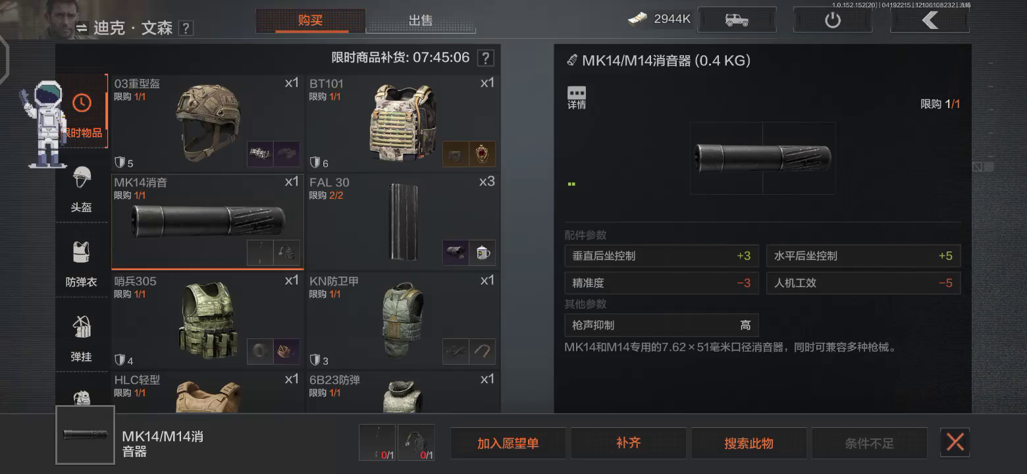Switch to the 出售 tab

click(x=421, y=20)
